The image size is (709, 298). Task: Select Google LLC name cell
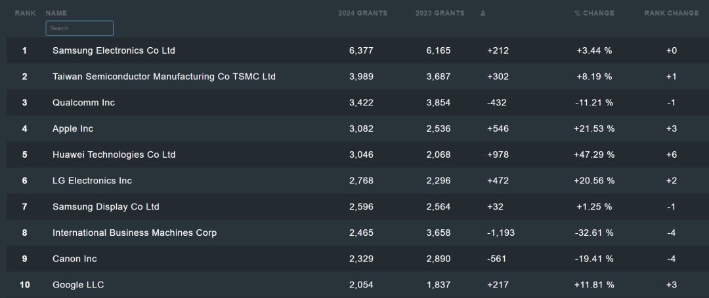pos(78,286)
